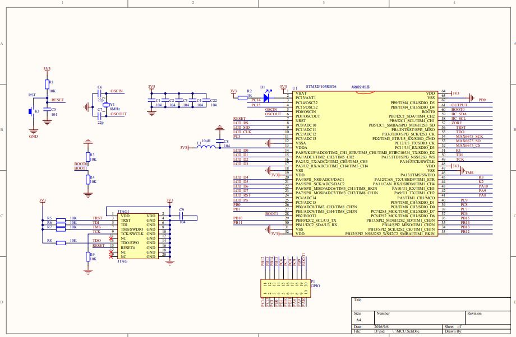The image size is (516, 337).
Task: Click the 10uH inductor value text
Action: (x=206, y=141)
